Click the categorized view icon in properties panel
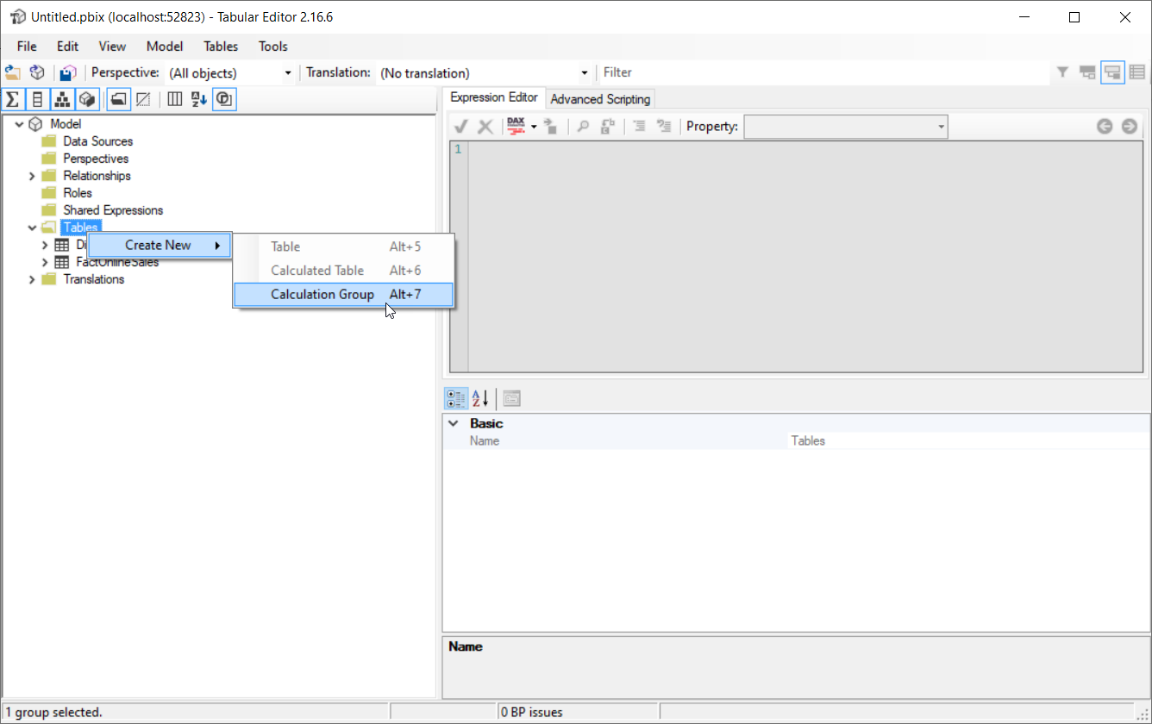This screenshot has width=1152, height=724. coord(456,398)
